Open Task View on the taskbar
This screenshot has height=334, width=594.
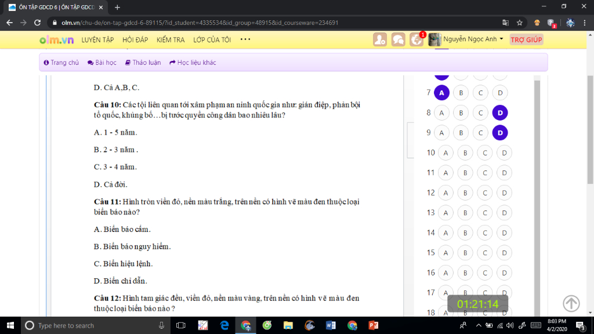pos(181,325)
